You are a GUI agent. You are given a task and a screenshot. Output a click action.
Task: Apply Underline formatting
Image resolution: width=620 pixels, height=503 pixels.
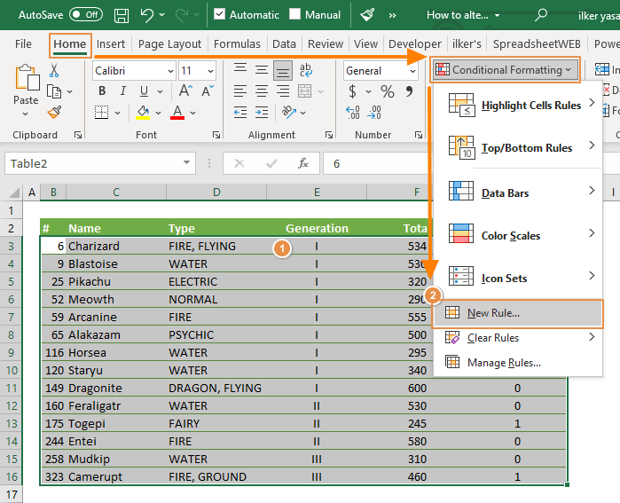tap(144, 91)
